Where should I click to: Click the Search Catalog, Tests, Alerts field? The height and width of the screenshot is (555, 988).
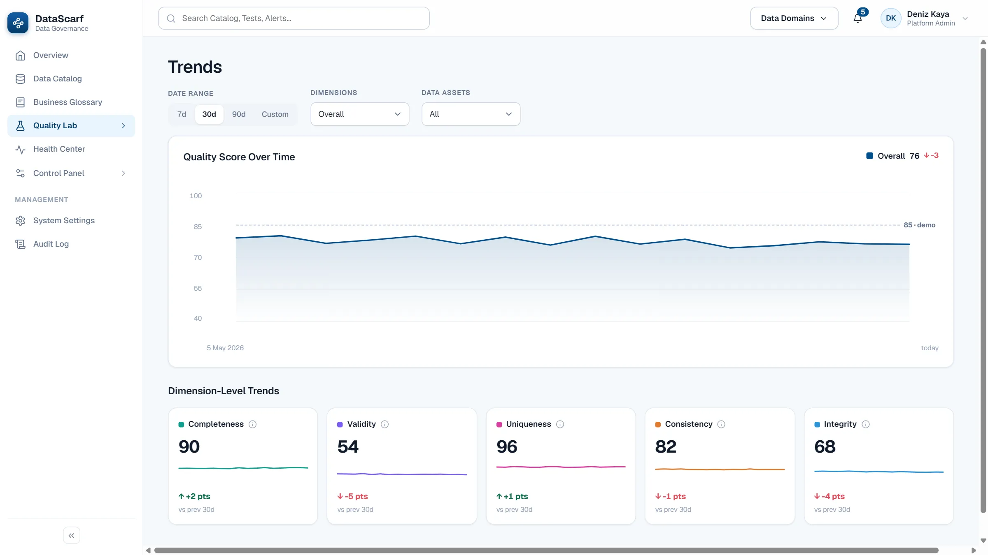(x=294, y=18)
